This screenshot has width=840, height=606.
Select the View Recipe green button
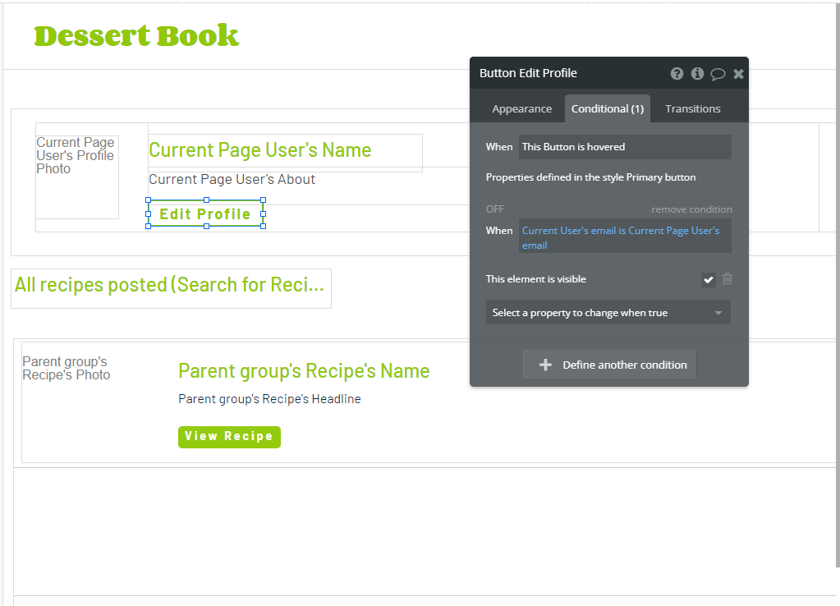coord(229,437)
